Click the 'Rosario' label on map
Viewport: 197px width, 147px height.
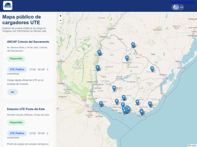(61, 83)
